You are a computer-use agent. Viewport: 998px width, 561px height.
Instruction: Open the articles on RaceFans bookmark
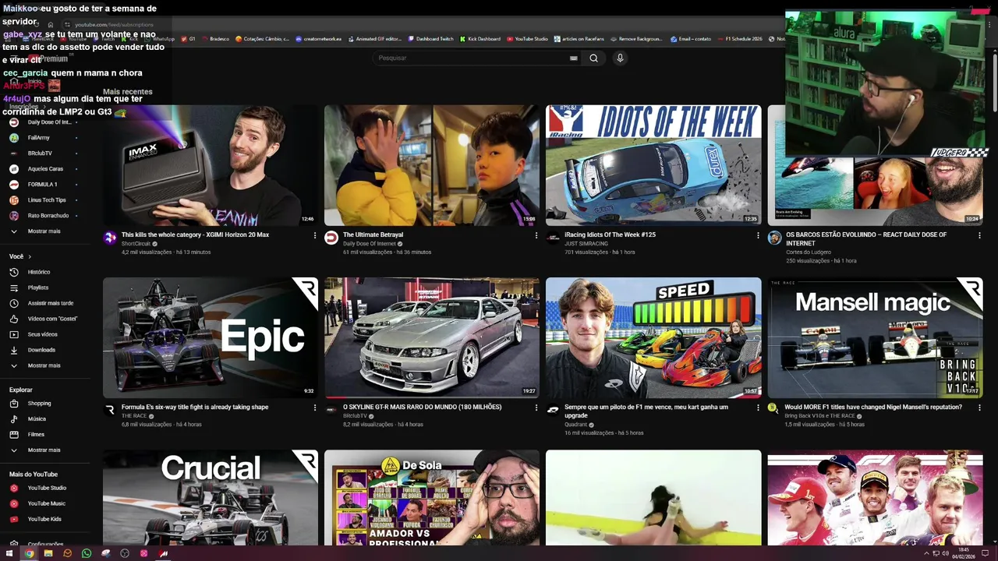[x=579, y=39]
